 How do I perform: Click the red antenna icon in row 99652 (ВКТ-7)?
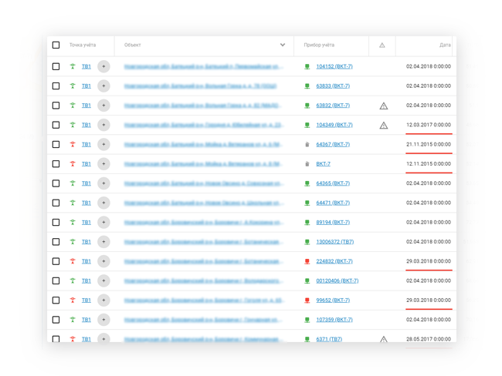click(x=73, y=300)
